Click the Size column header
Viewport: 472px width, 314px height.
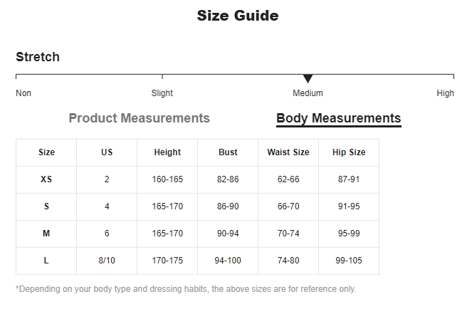tap(46, 152)
